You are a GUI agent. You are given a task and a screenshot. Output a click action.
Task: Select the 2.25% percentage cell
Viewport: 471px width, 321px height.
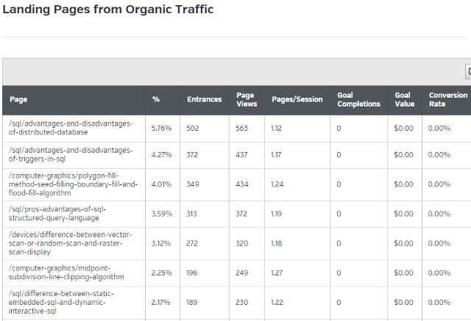(x=162, y=273)
